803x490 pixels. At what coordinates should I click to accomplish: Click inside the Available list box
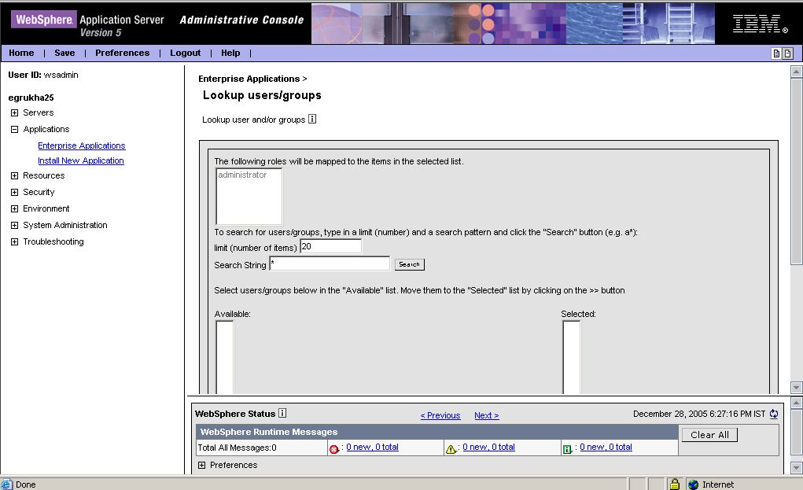224,357
